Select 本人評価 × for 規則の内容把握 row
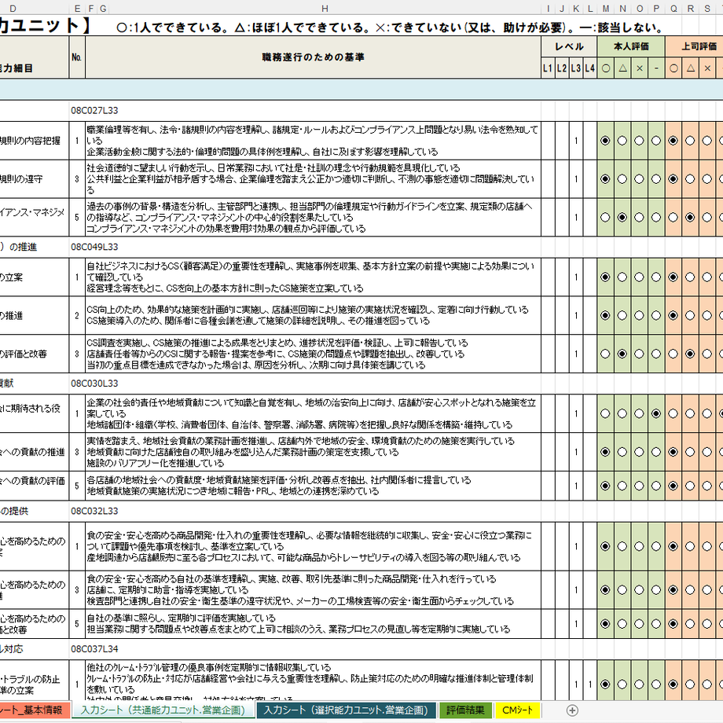Image resolution: width=723 pixels, height=723 pixels. point(639,141)
